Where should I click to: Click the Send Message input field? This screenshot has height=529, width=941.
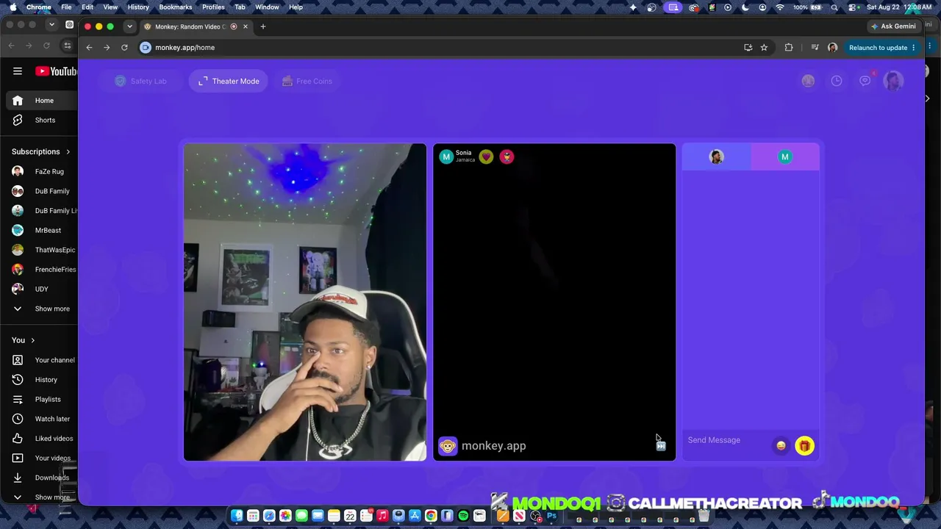tap(727, 440)
